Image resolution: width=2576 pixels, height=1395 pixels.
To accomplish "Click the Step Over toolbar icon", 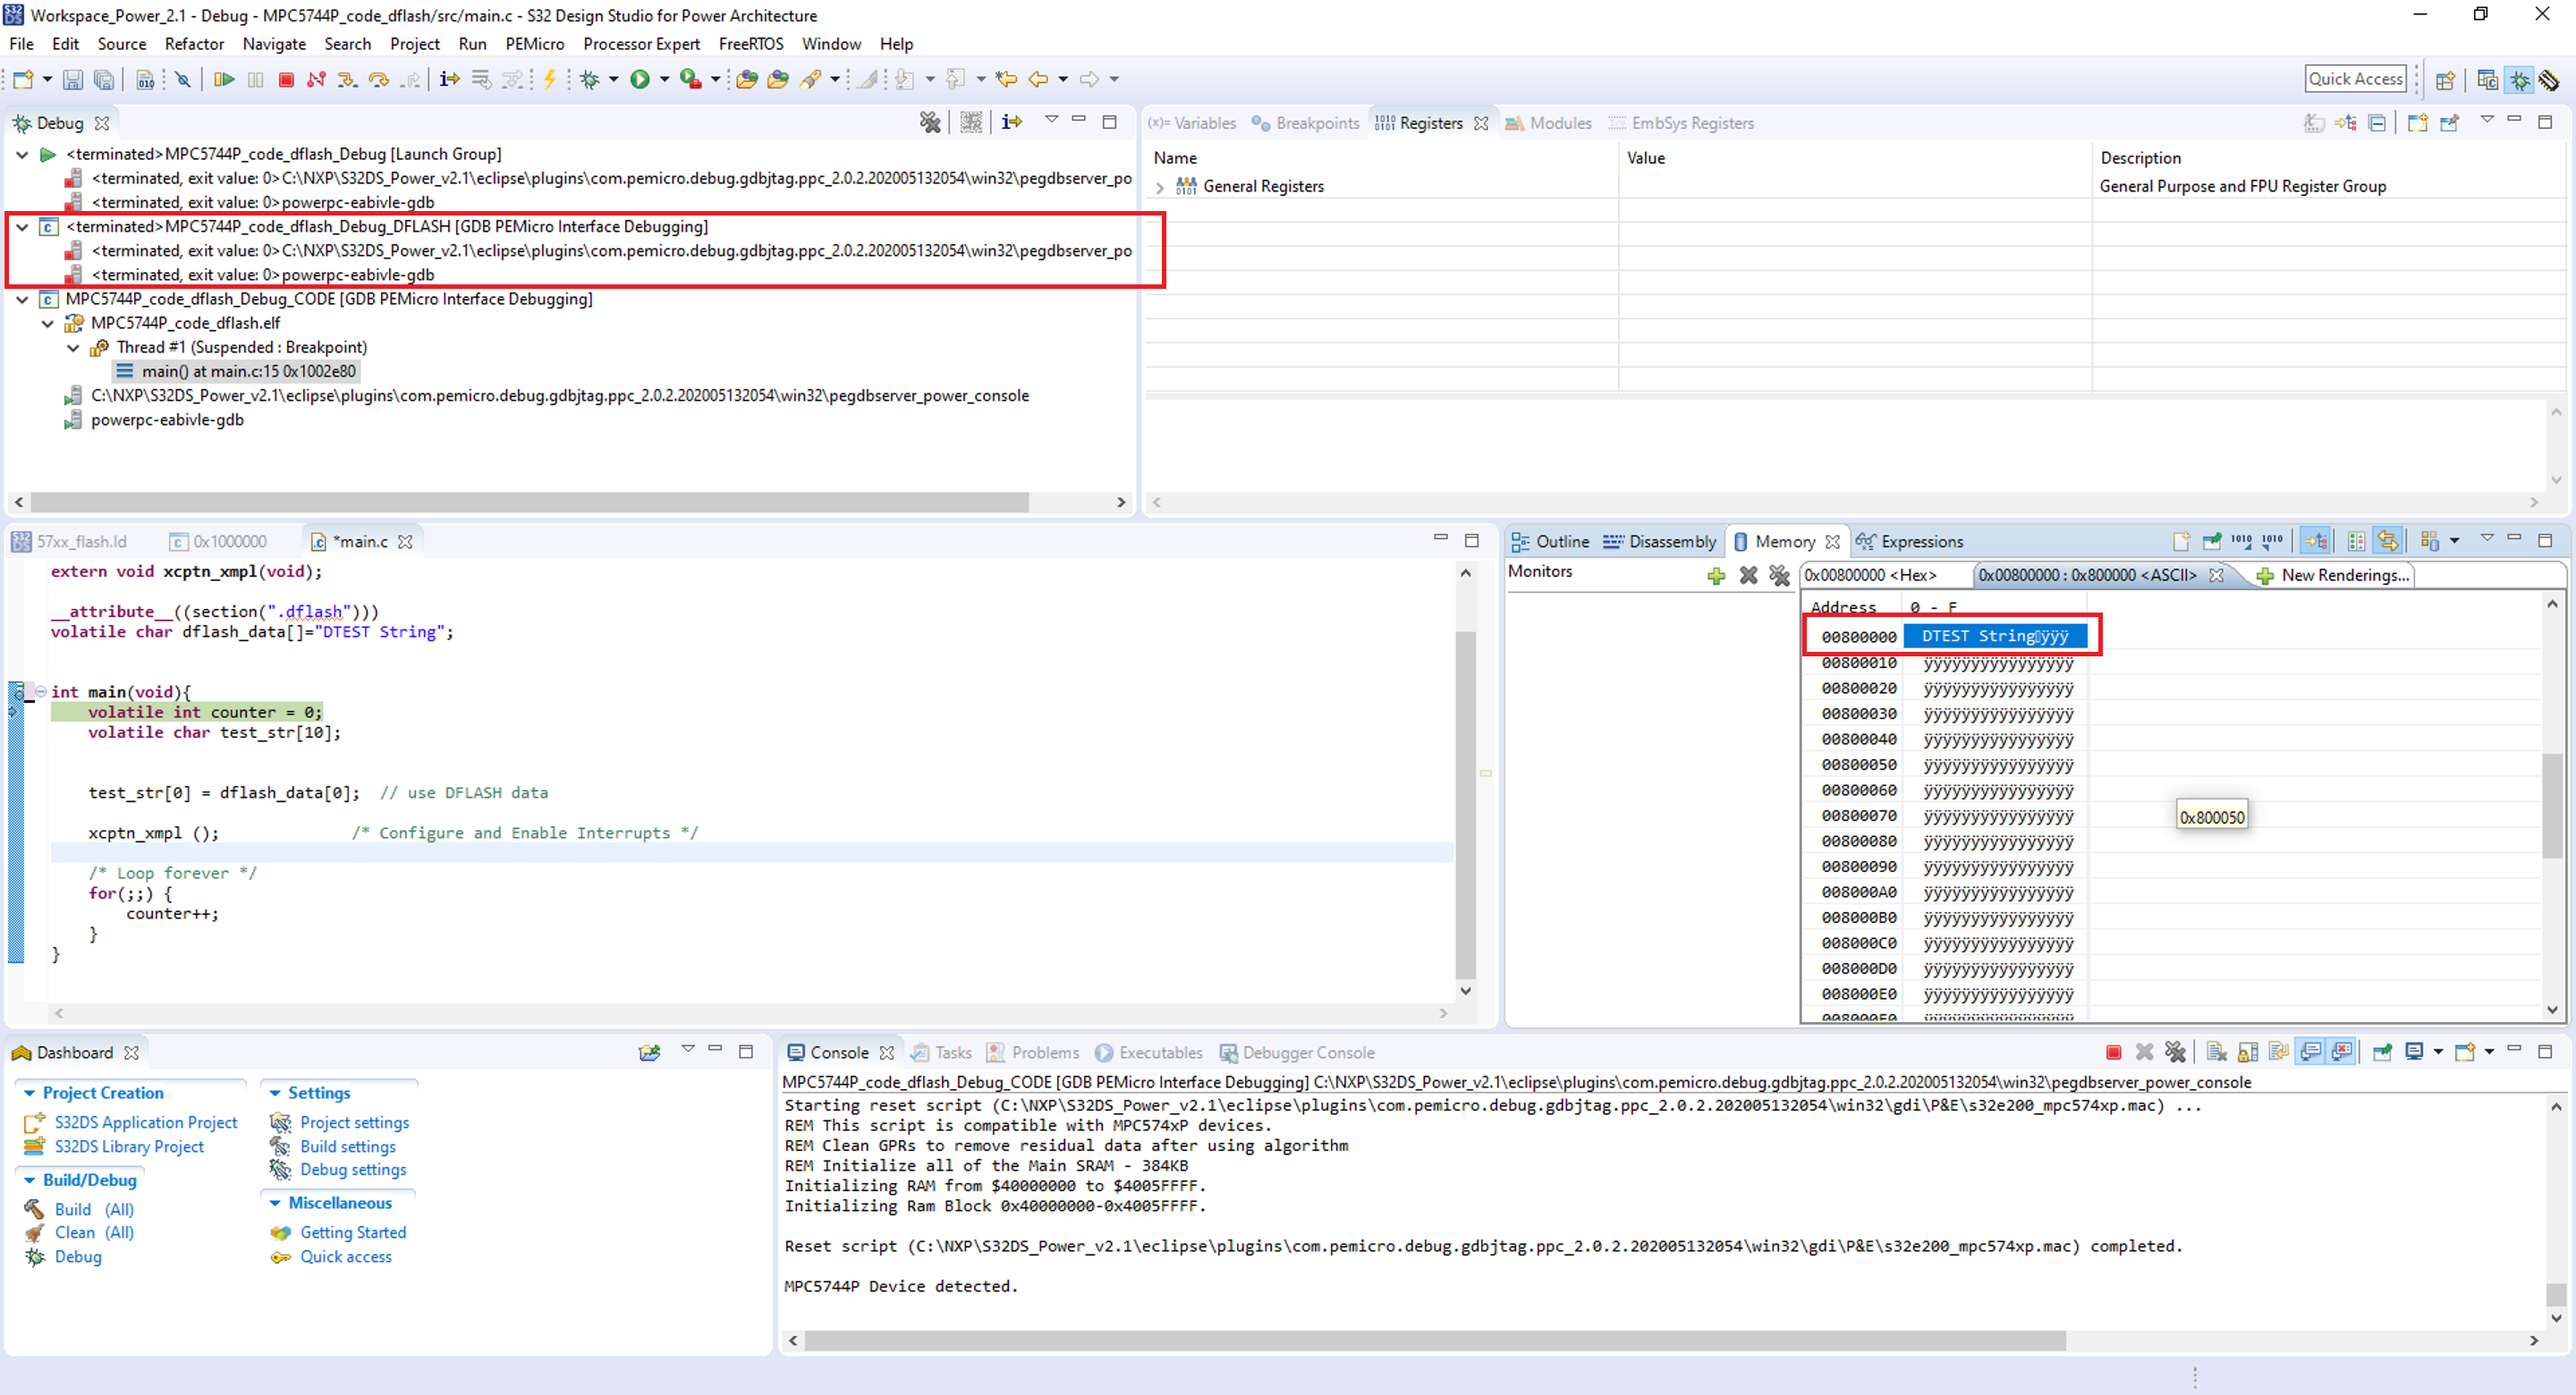I will tap(378, 79).
